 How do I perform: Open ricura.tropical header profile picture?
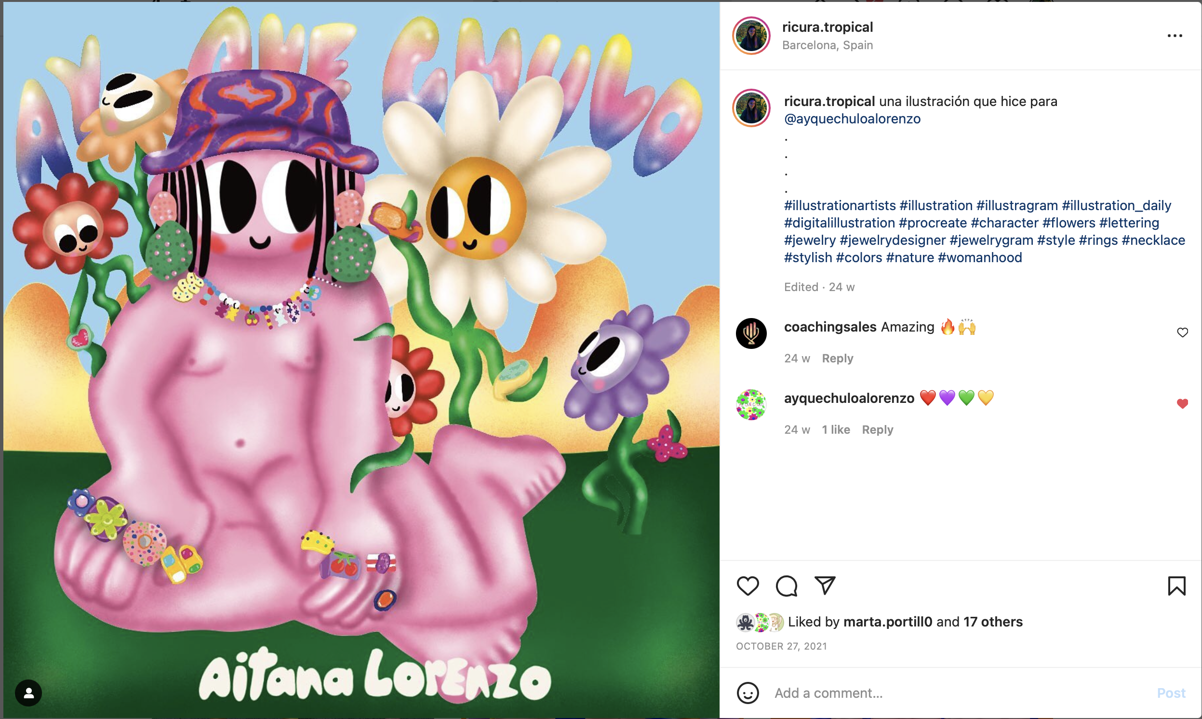[751, 35]
